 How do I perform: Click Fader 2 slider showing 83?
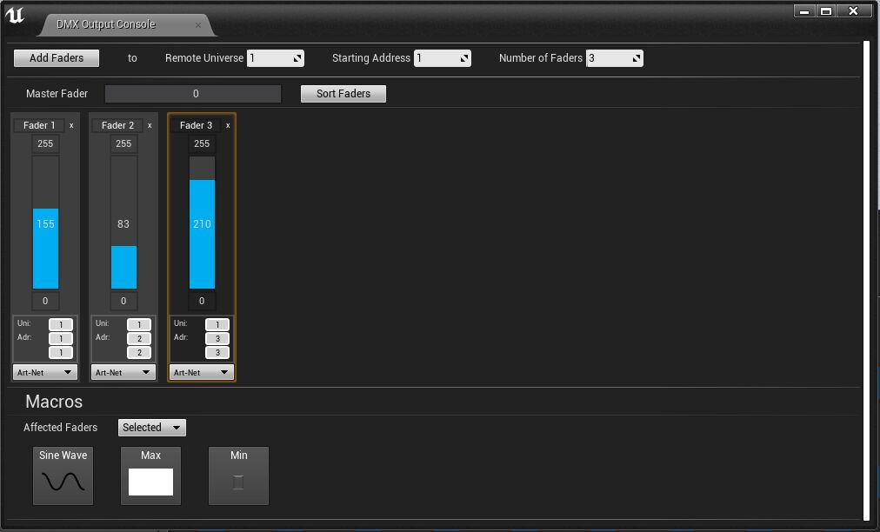click(x=123, y=223)
